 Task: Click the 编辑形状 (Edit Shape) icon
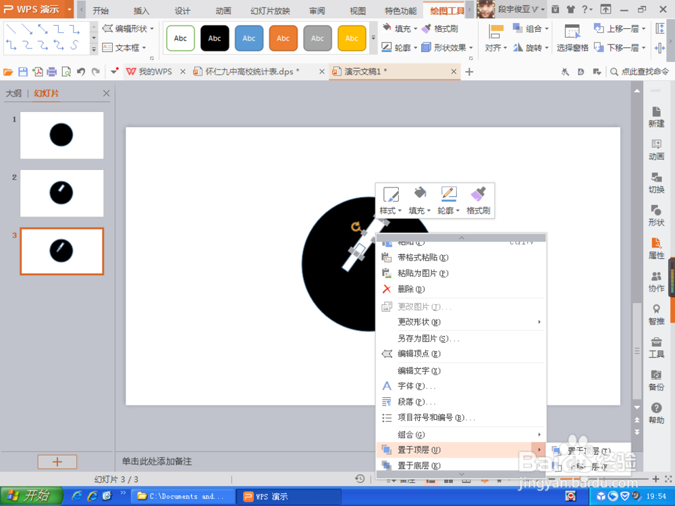tap(106, 29)
